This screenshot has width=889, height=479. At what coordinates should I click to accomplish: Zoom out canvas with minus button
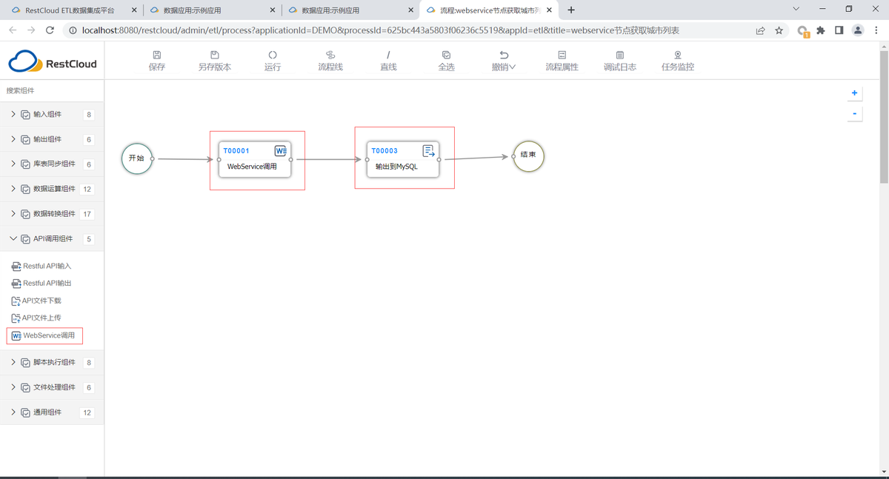(x=854, y=113)
